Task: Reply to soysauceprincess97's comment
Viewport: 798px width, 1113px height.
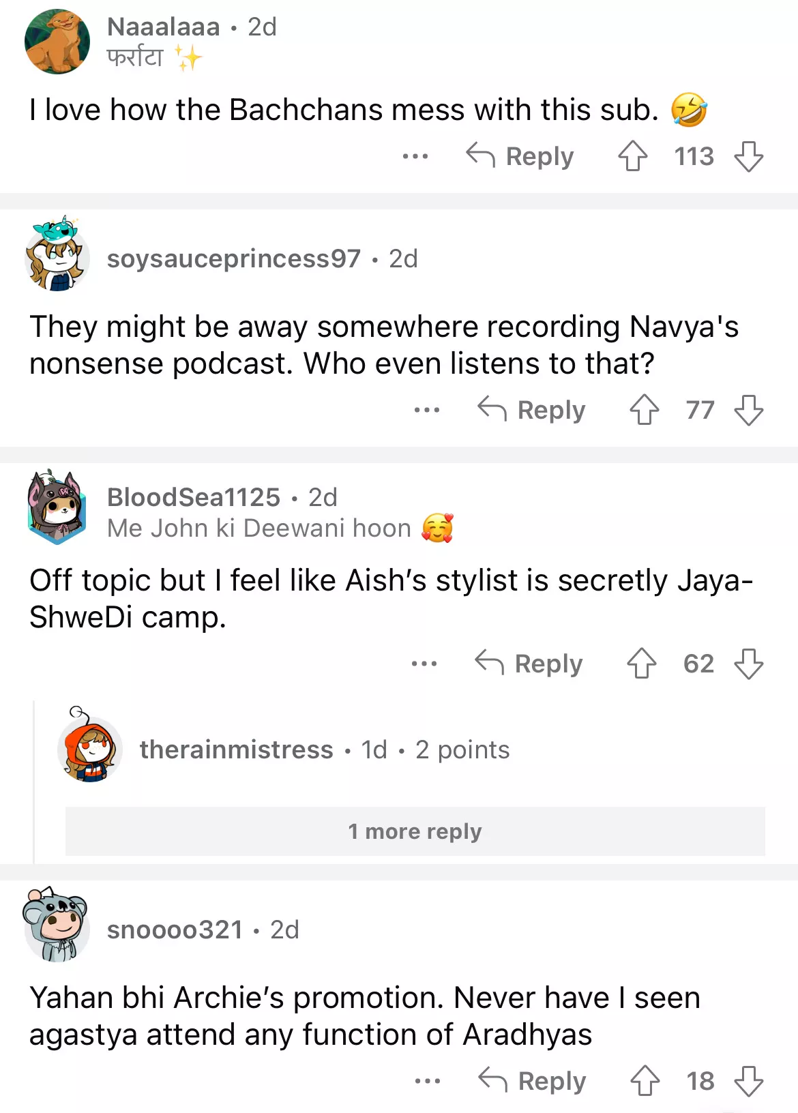Action: (532, 410)
